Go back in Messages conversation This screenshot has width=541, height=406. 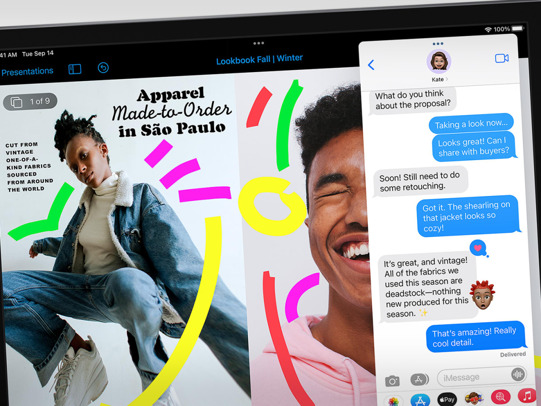click(371, 65)
